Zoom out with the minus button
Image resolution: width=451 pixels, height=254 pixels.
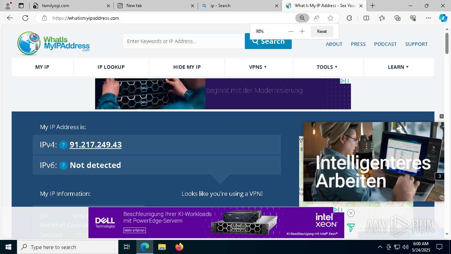[291, 31]
